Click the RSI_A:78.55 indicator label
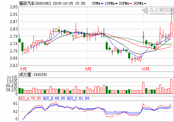174x122 pixels. pyautogui.click(x=30, y=98)
